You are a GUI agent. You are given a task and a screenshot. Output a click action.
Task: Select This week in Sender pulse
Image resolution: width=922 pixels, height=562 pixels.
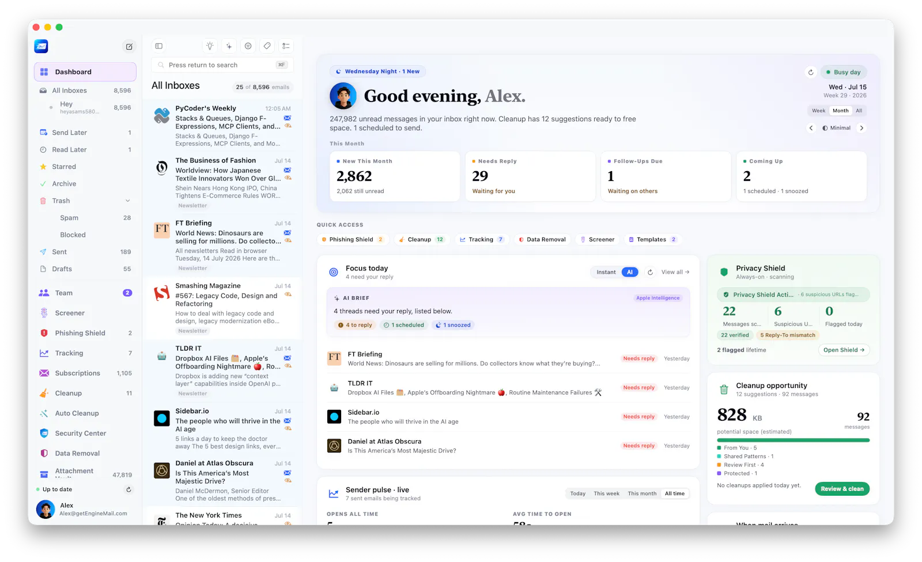pos(606,493)
